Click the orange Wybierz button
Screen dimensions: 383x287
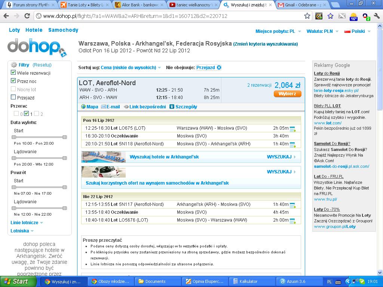click(287, 94)
